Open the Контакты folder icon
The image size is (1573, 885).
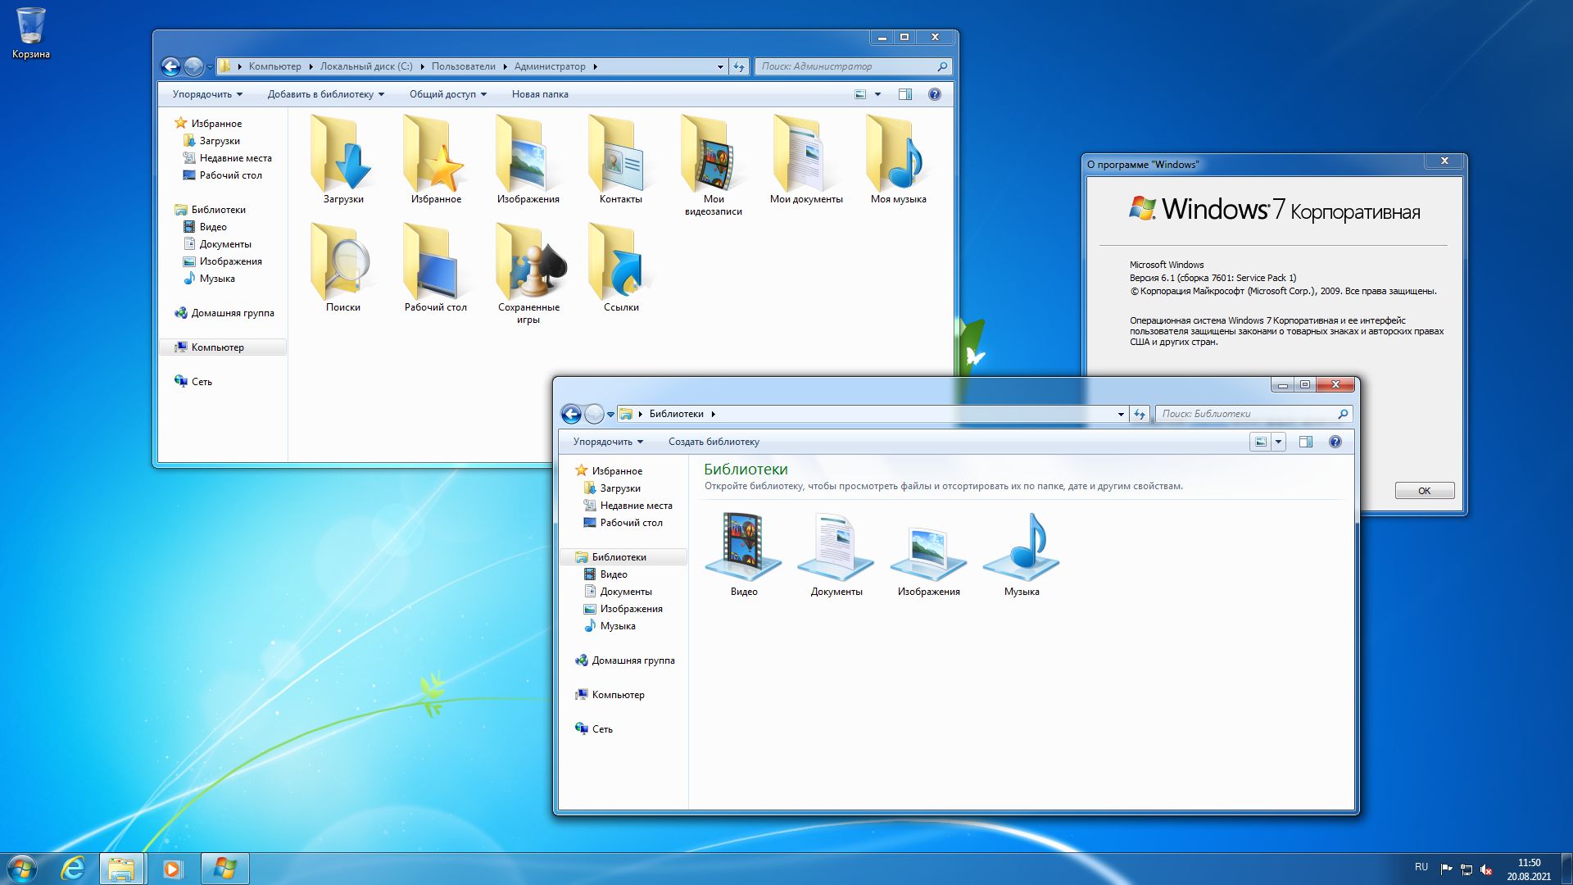pos(620,160)
